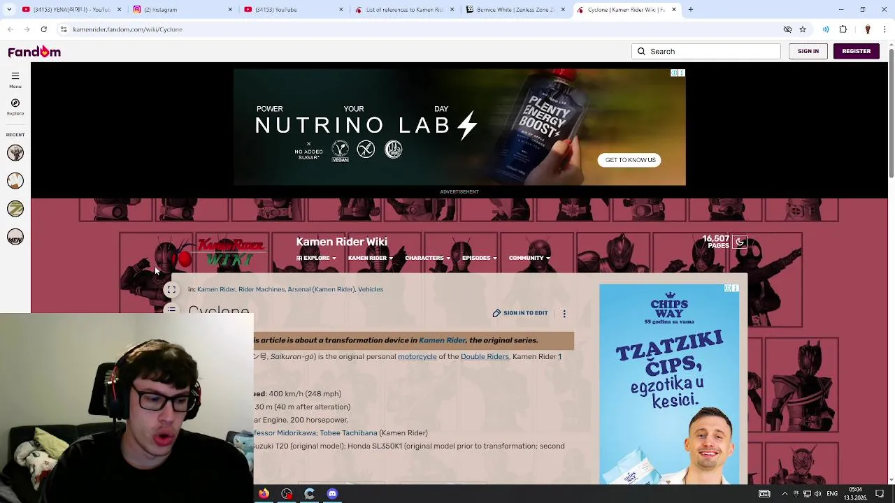Bookmark this page with star icon
The width and height of the screenshot is (895, 503).
click(803, 29)
